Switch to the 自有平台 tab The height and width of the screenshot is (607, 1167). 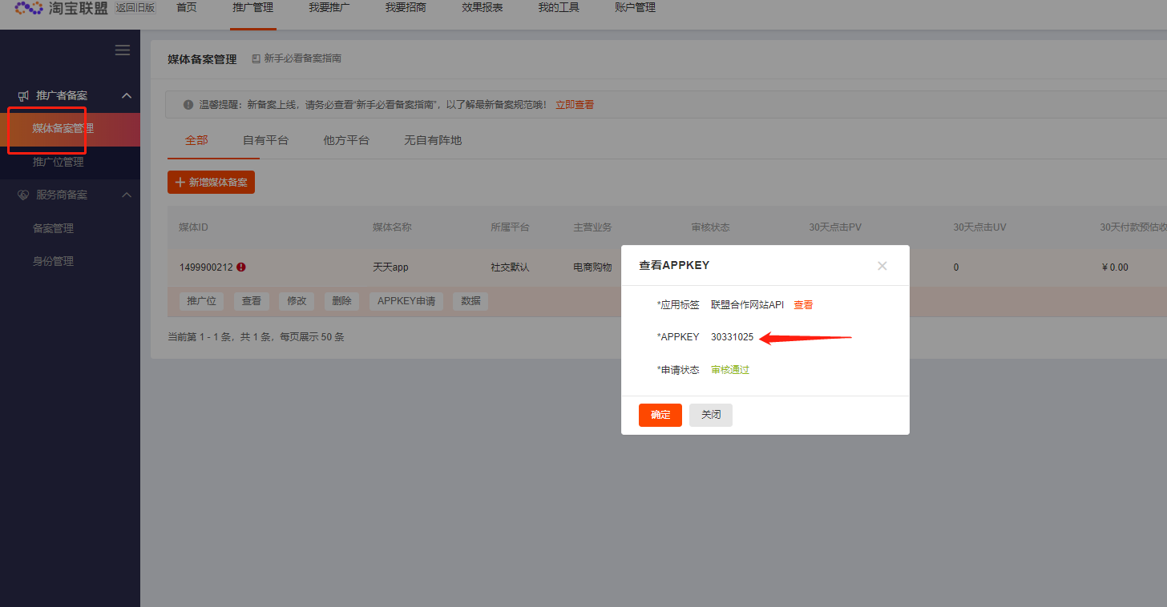pyautogui.click(x=265, y=140)
